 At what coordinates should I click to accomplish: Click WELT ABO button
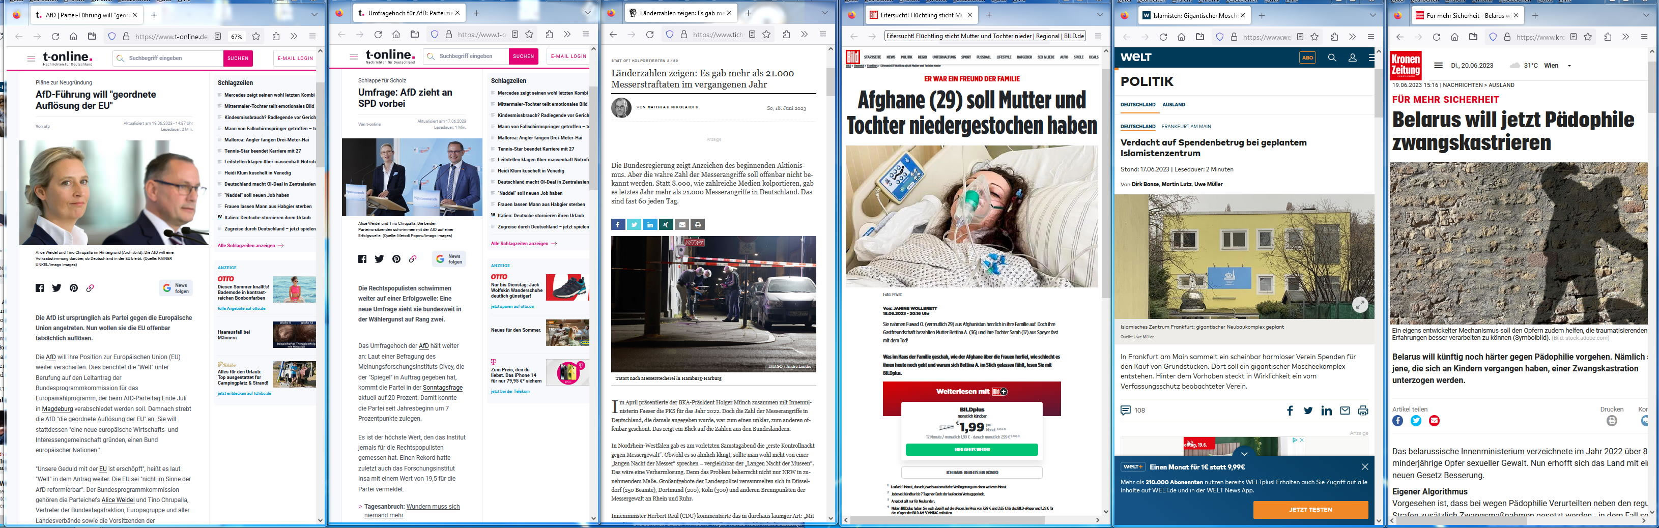(1307, 57)
